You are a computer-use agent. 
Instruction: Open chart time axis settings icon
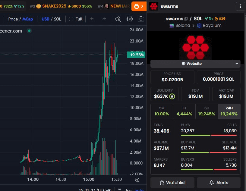pyautogui.click(x=137, y=180)
